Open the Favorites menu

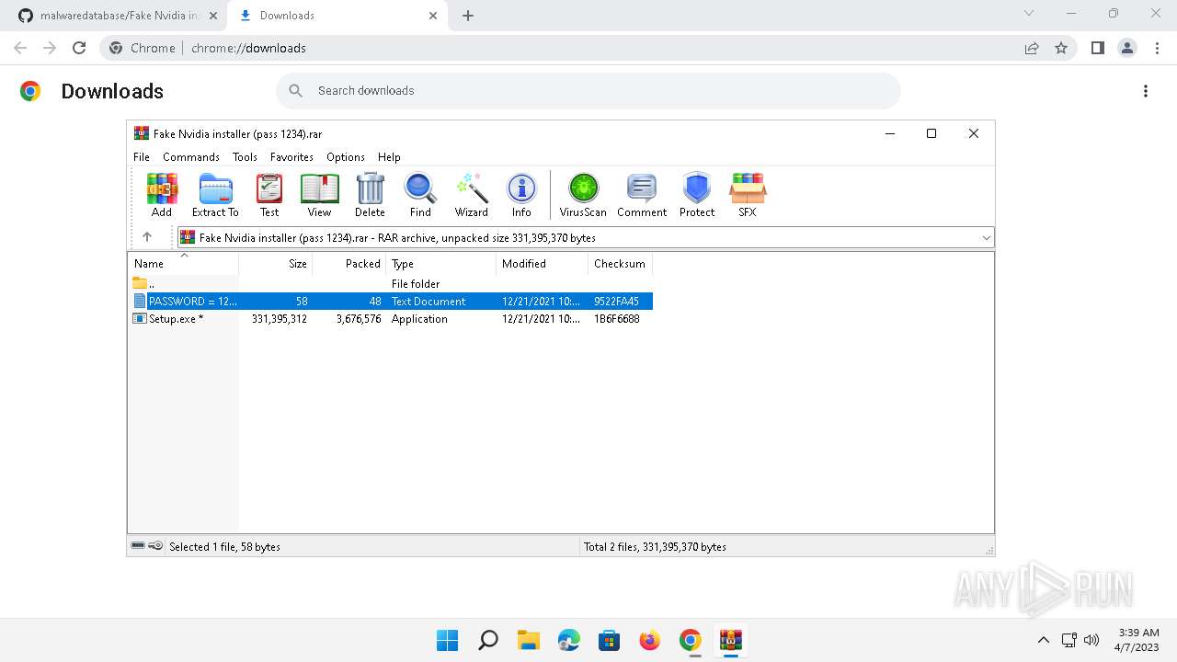tap(291, 157)
